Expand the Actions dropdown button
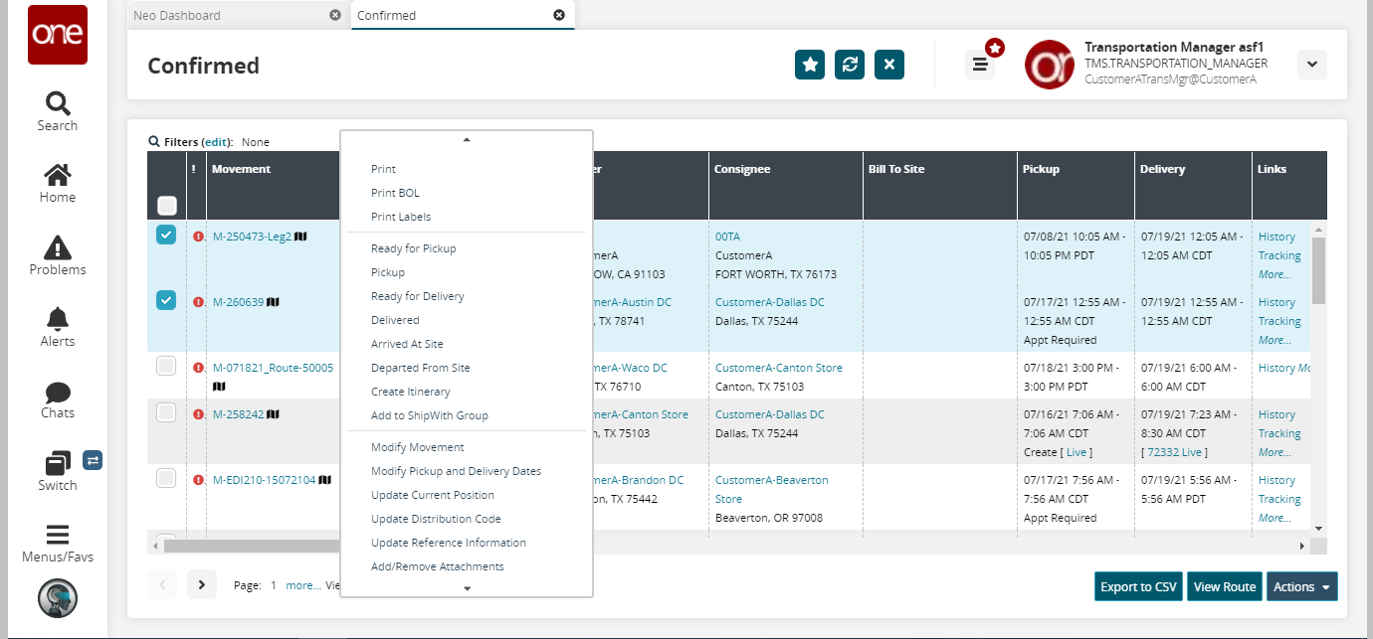The image size is (1373, 639). click(x=1302, y=586)
